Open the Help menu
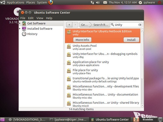Viewport: 163px width, 122px height. 49,18
